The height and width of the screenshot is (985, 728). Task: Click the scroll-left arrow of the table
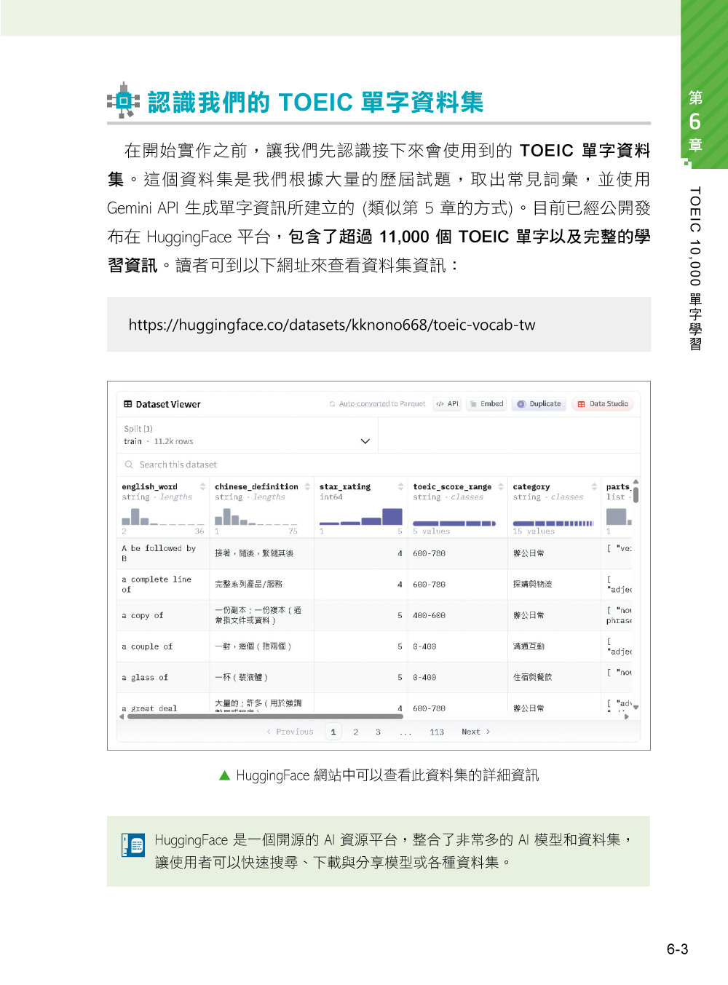tap(122, 716)
